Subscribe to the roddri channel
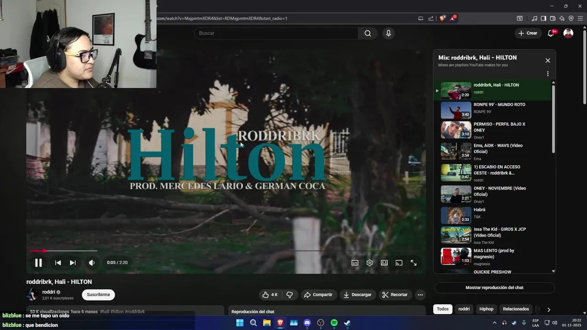Image resolution: width=587 pixels, height=330 pixels. (99, 295)
